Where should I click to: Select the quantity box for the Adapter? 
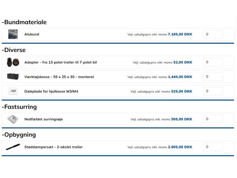(x=213, y=62)
